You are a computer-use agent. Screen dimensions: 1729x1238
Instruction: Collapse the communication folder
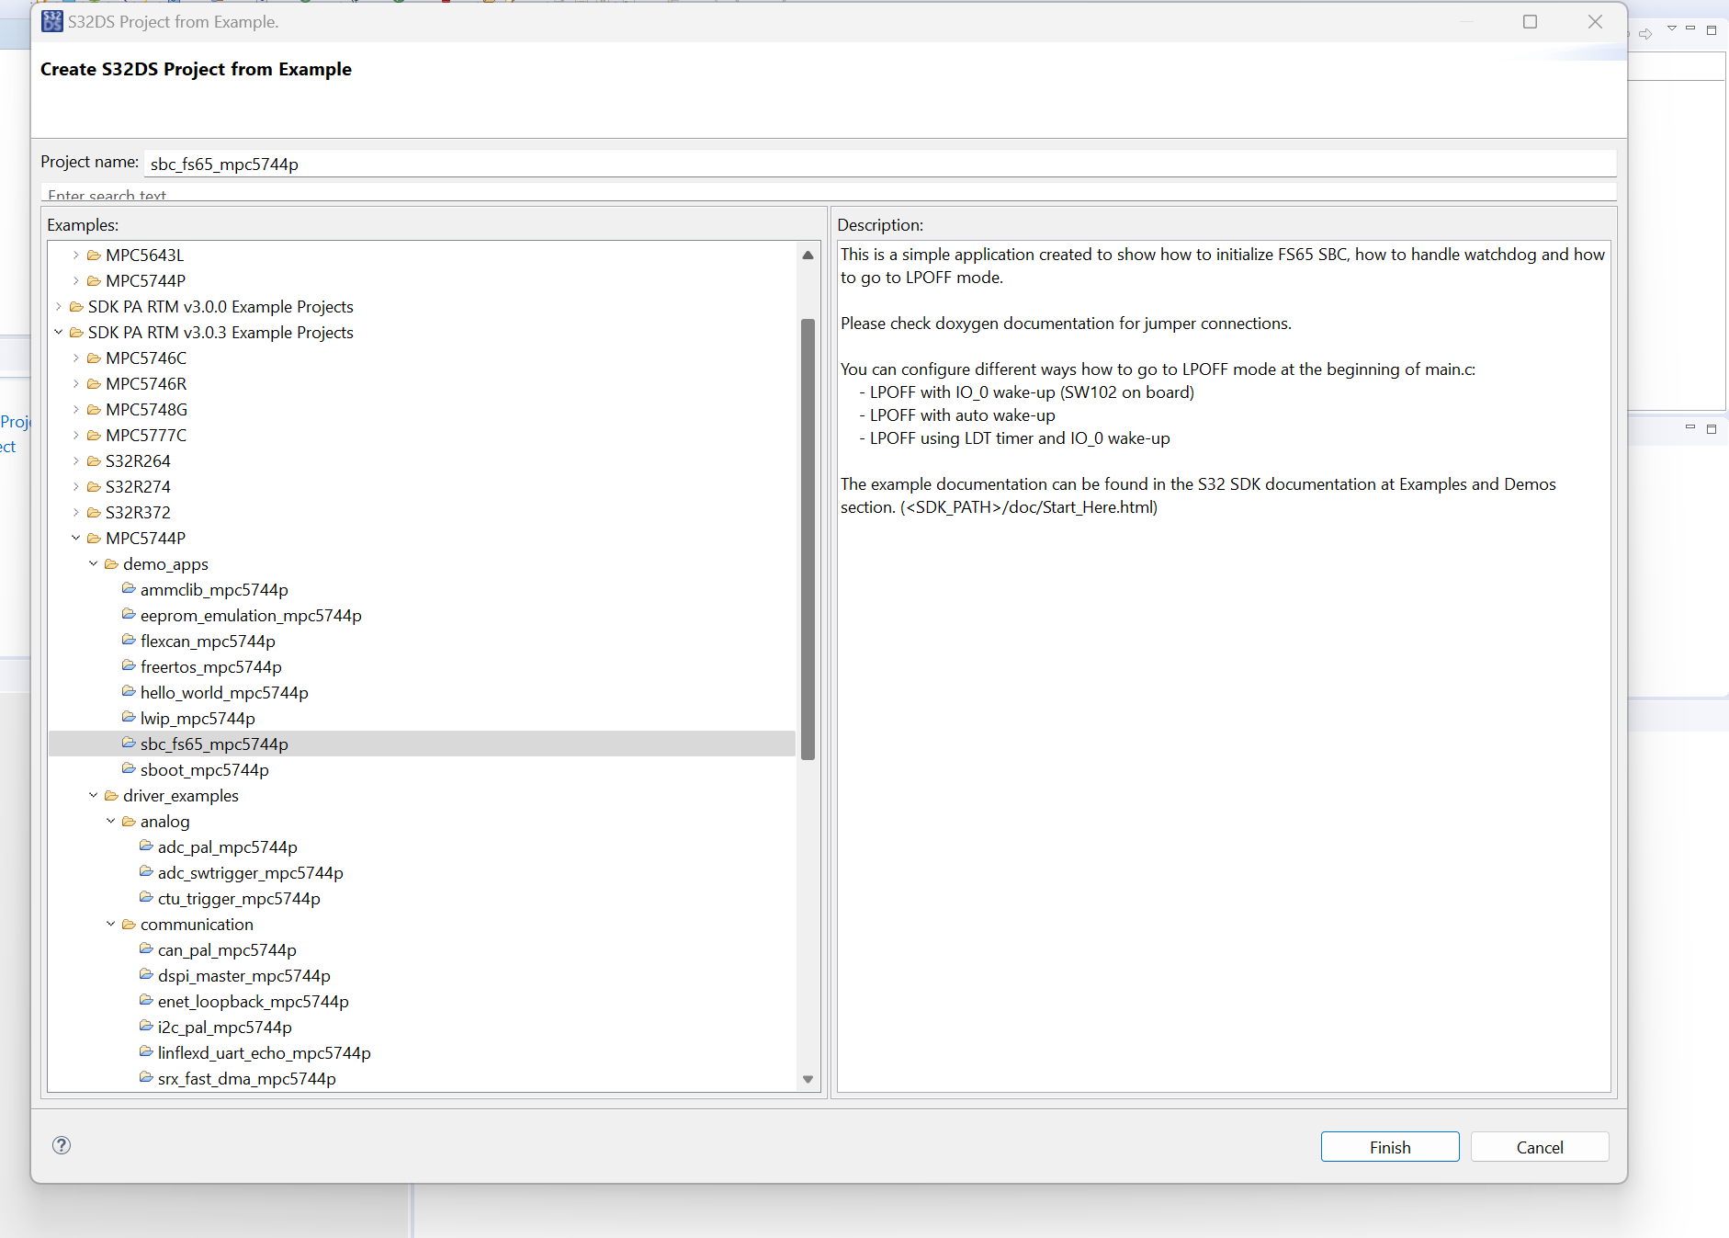click(x=111, y=924)
